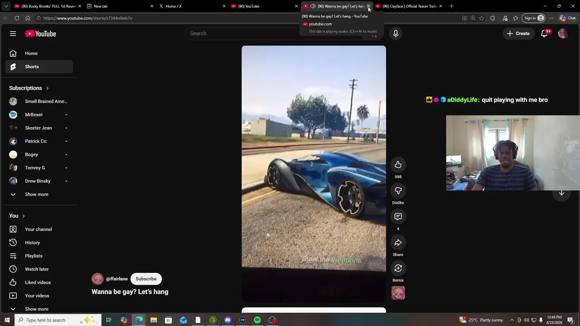This screenshot has width=580, height=326.
Task: Expand the lower Show more under You
Action: tap(39, 309)
